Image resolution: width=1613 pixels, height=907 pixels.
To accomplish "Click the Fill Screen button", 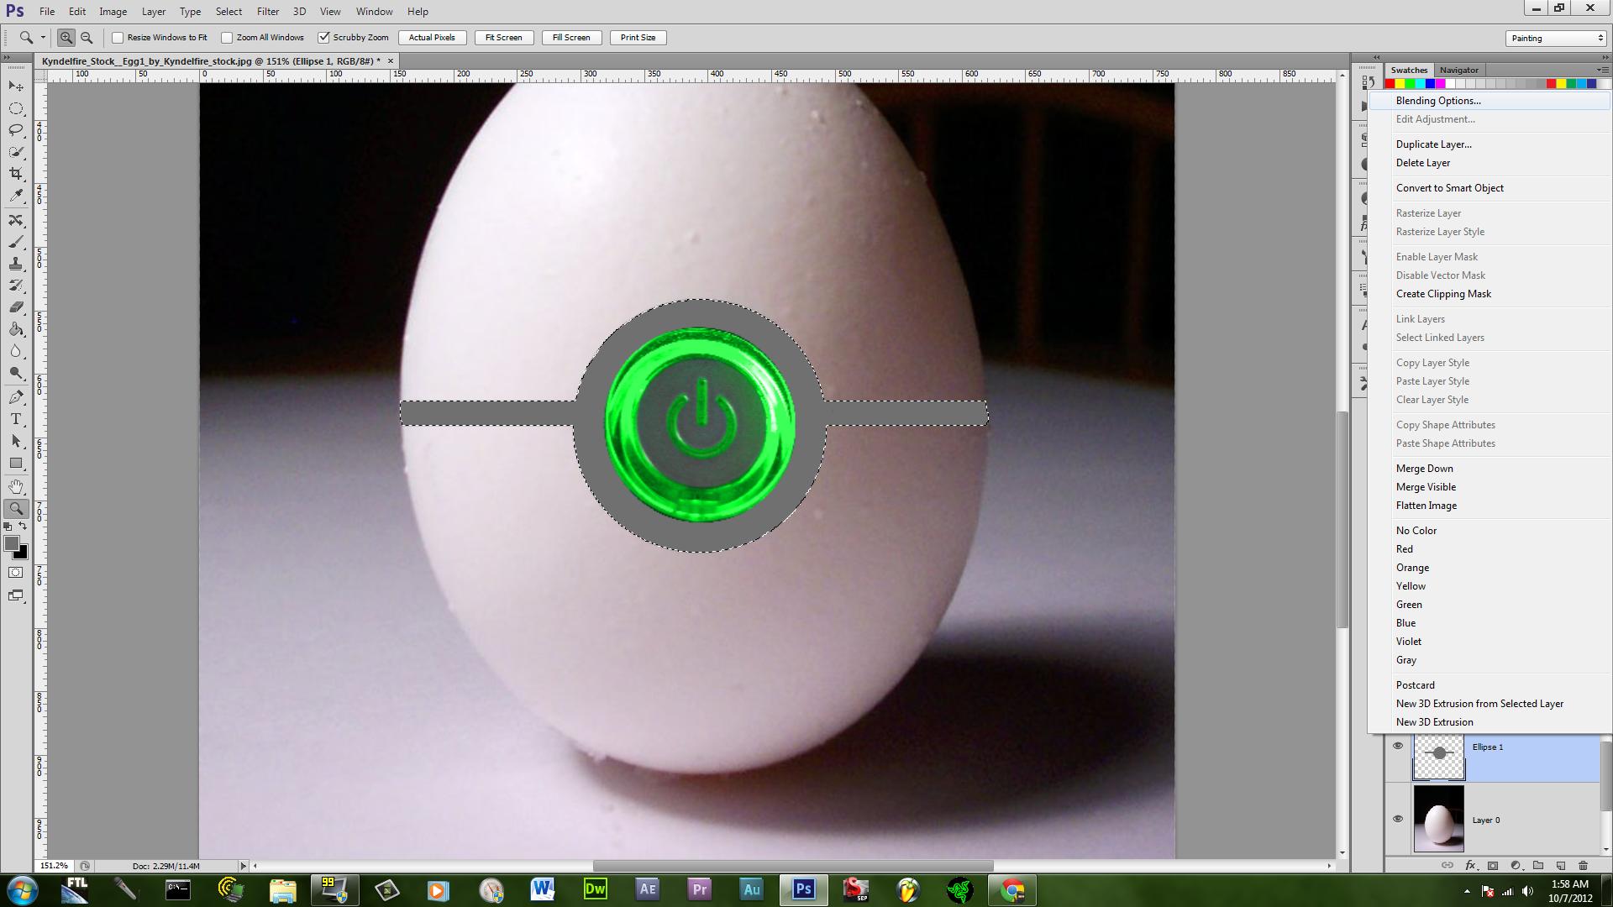I will (x=570, y=38).
